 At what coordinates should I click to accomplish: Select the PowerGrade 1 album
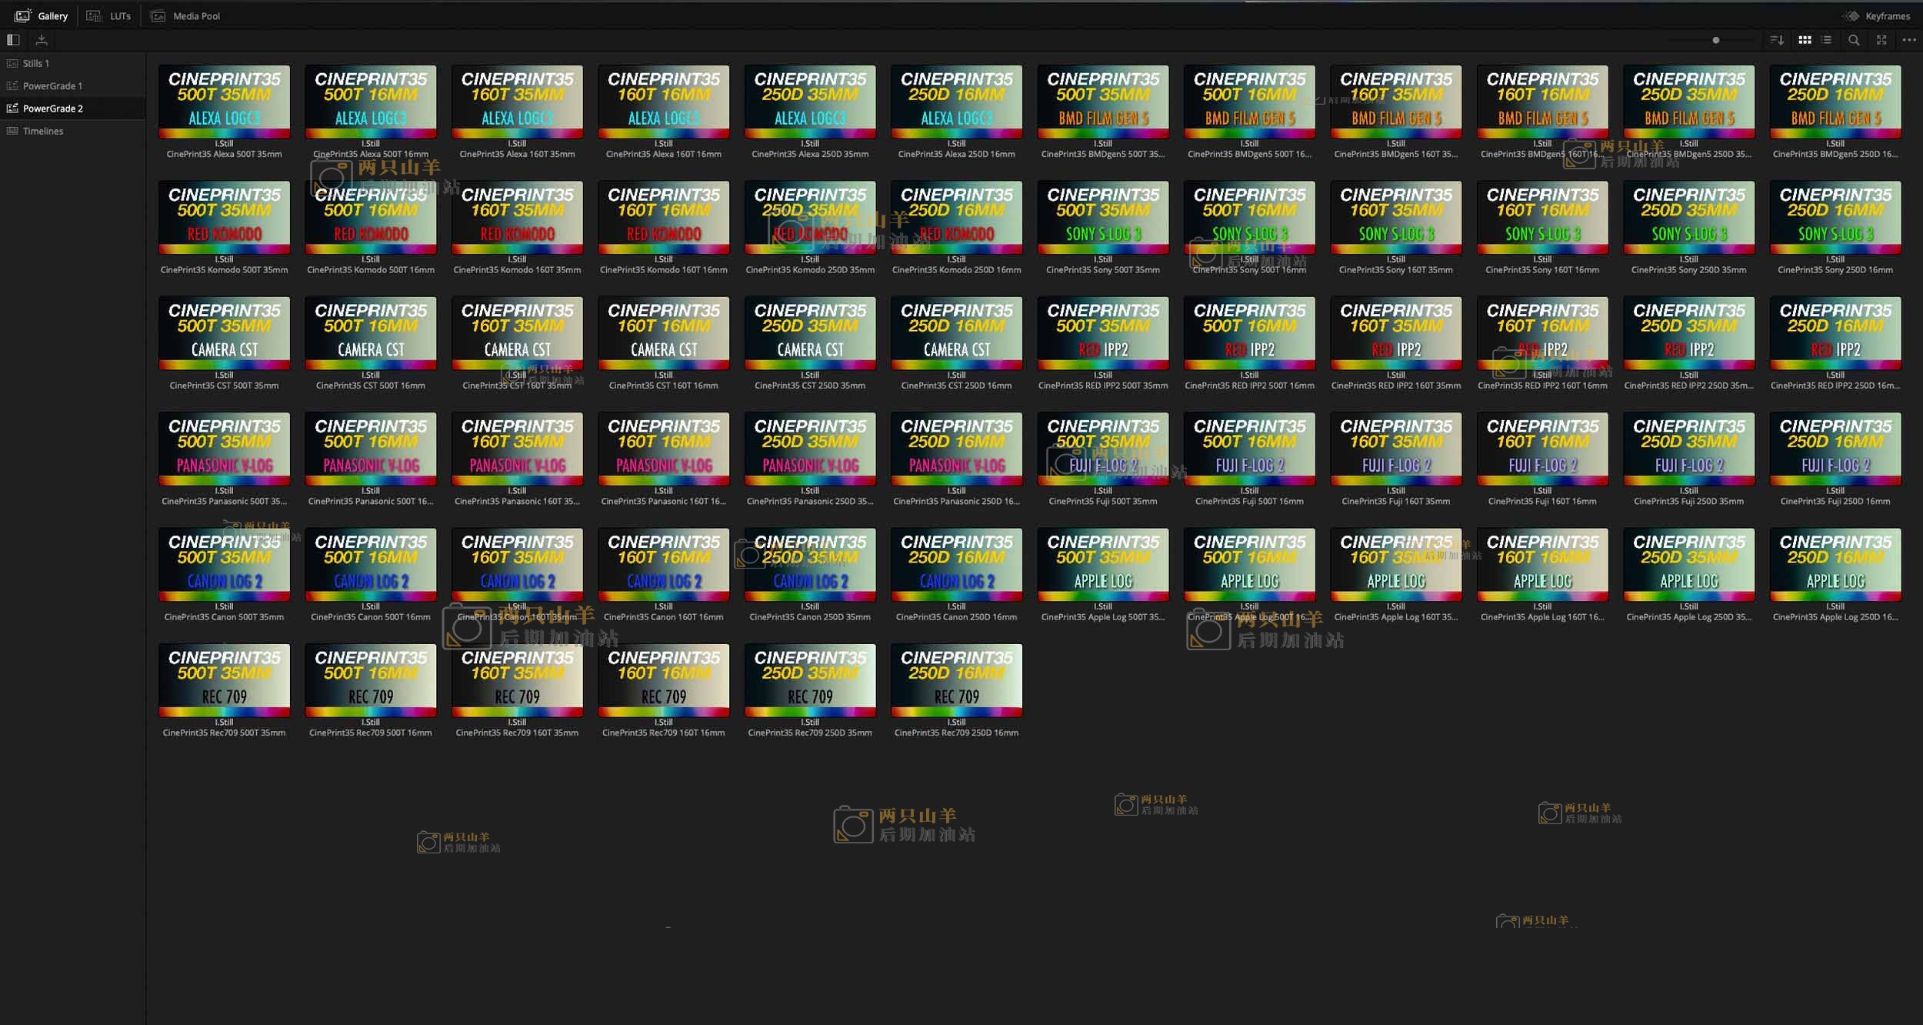coord(52,86)
